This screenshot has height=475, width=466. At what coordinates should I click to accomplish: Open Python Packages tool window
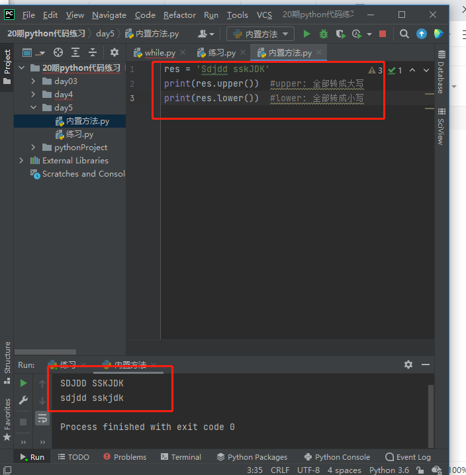click(x=252, y=457)
